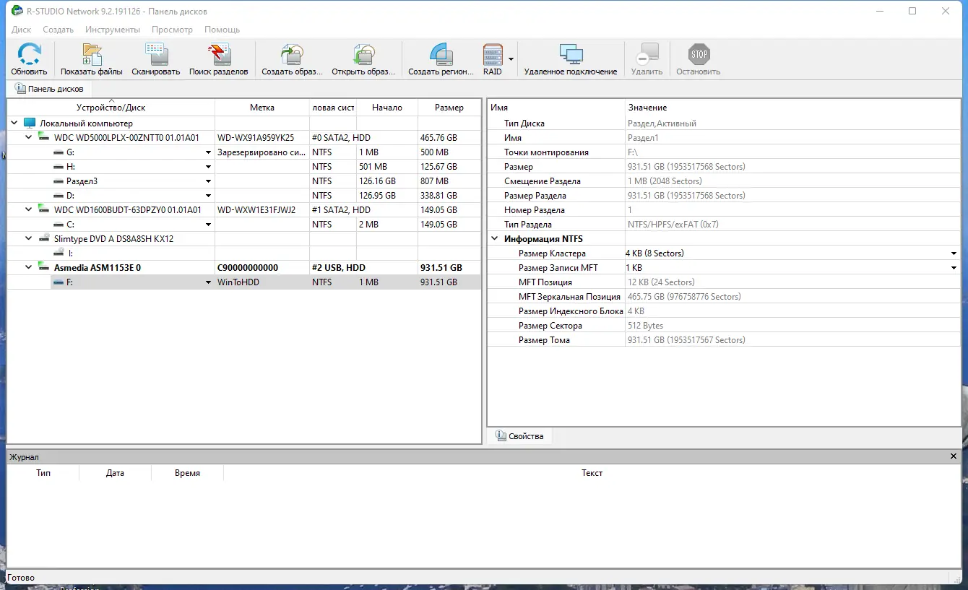The width and height of the screenshot is (968, 590).
Task: Click the Создать образ toolbar icon
Action: point(292,56)
